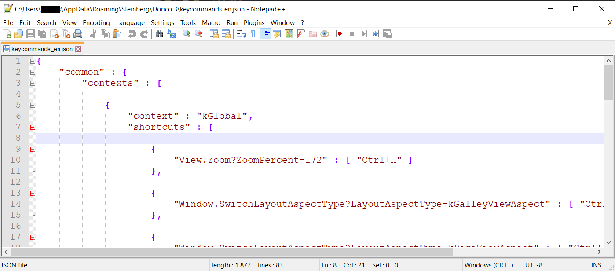
Task: Click the Undo arrow icon
Action: click(x=132, y=34)
